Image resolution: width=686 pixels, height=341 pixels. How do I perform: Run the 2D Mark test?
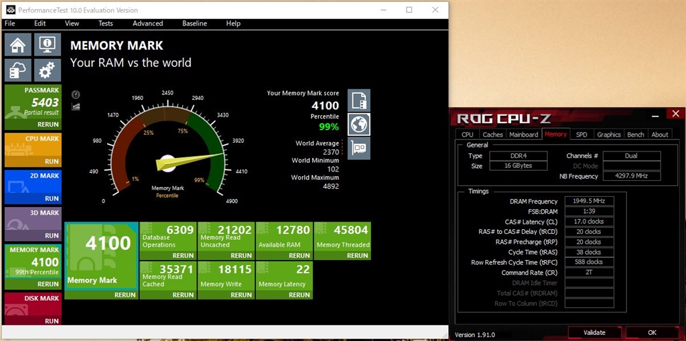(x=52, y=198)
